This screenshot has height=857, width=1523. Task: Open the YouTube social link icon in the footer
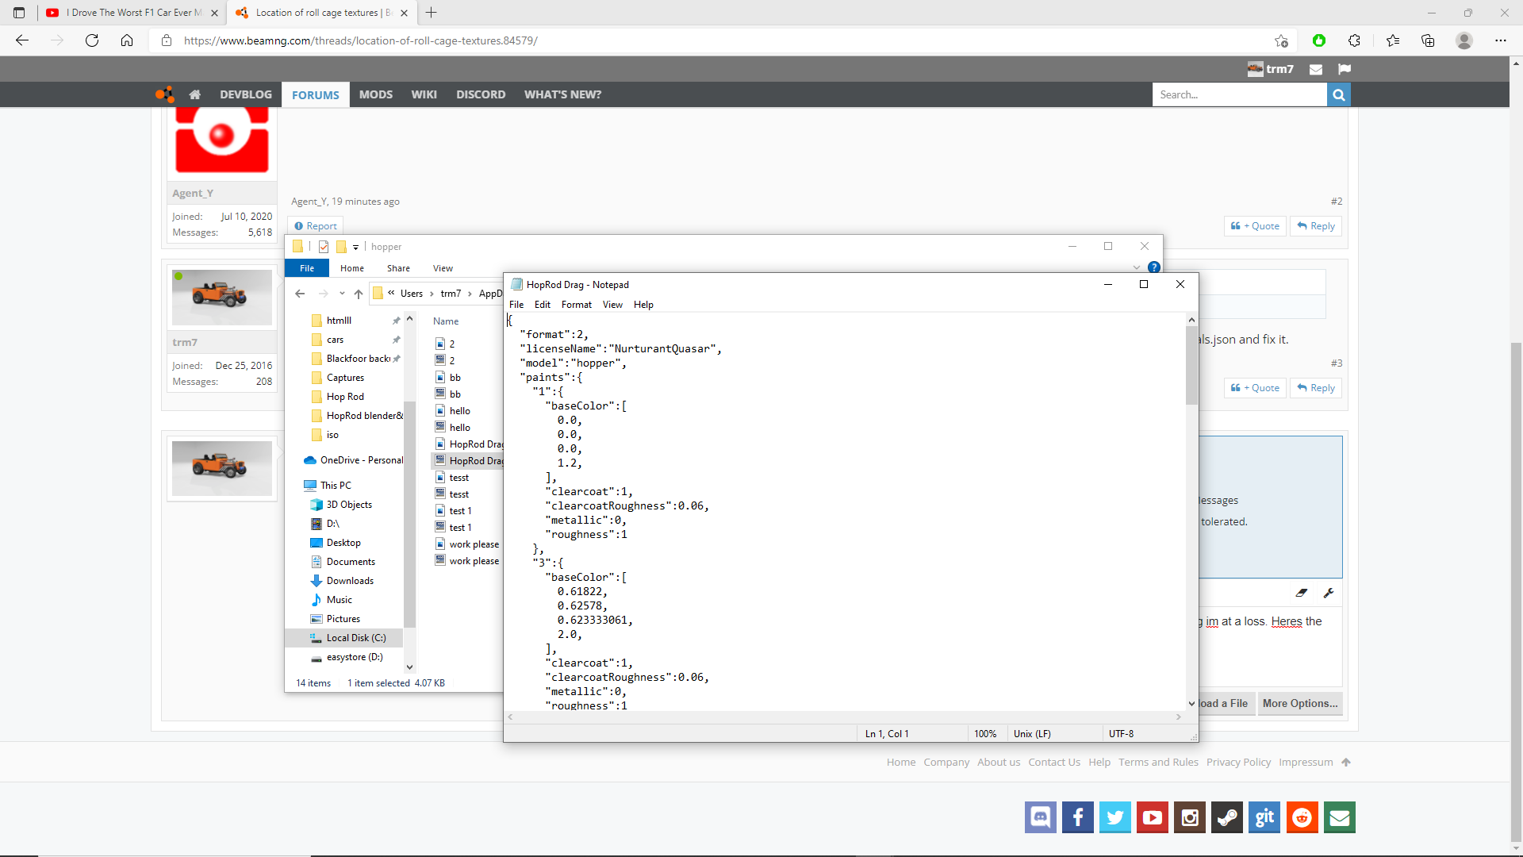1152,817
